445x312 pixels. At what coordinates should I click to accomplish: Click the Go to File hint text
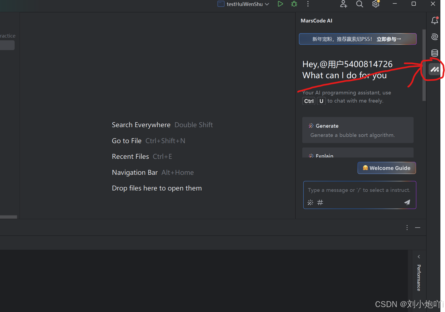[x=127, y=141]
